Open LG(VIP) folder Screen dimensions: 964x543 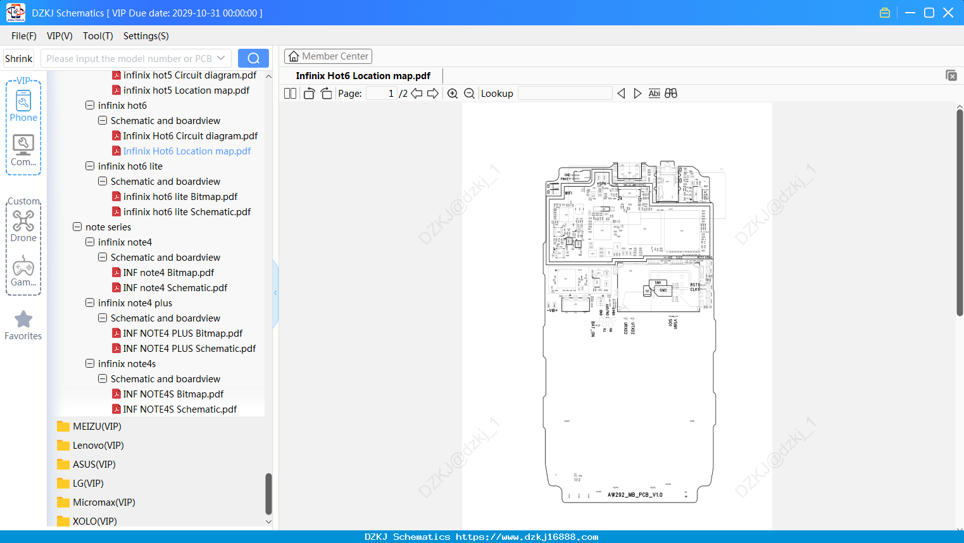coord(80,484)
